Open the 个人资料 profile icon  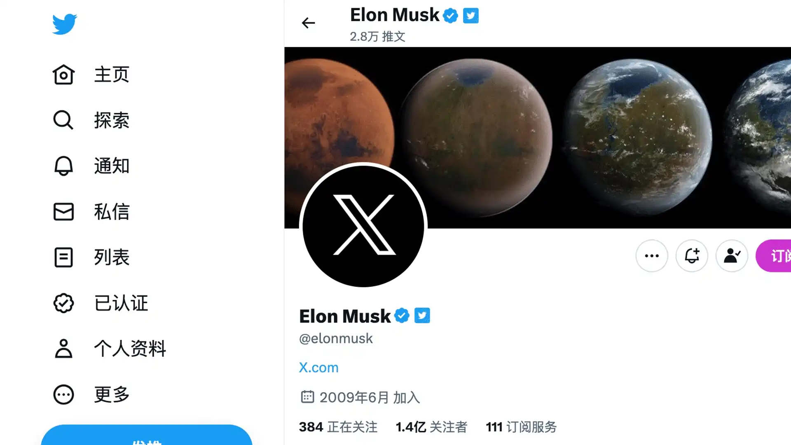[63, 349]
